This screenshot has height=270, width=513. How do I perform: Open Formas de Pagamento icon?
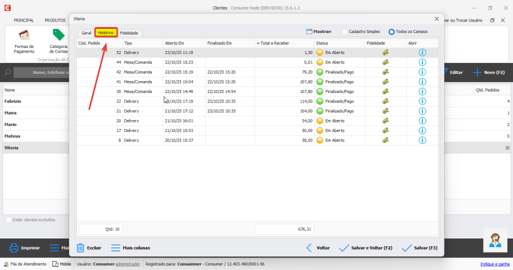coord(24,35)
